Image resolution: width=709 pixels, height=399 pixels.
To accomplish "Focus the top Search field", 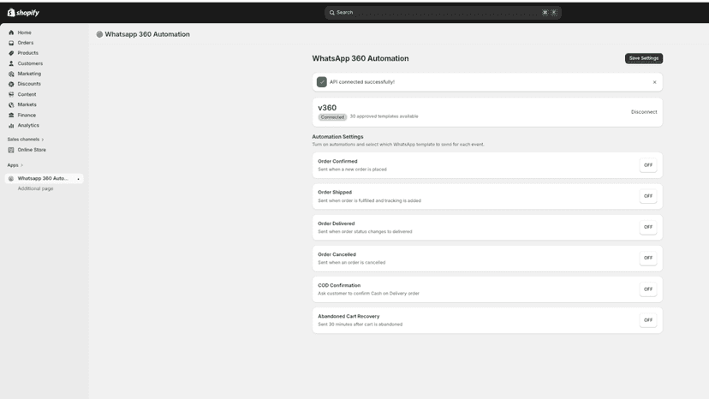I will [443, 13].
